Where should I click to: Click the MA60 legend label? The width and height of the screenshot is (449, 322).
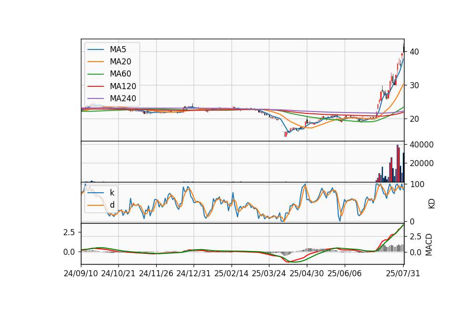coord(120,74)
